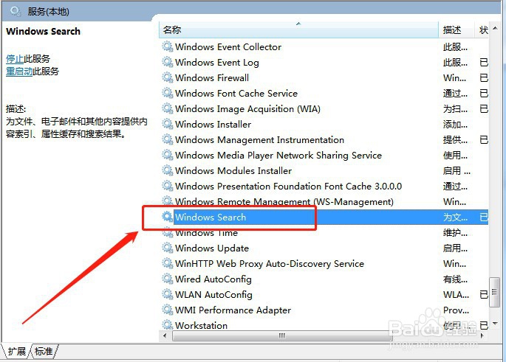Select the Windows Font Cache Service name
Image resolution: width=506 pixels, height=362 pixels.
coord(236,94)
